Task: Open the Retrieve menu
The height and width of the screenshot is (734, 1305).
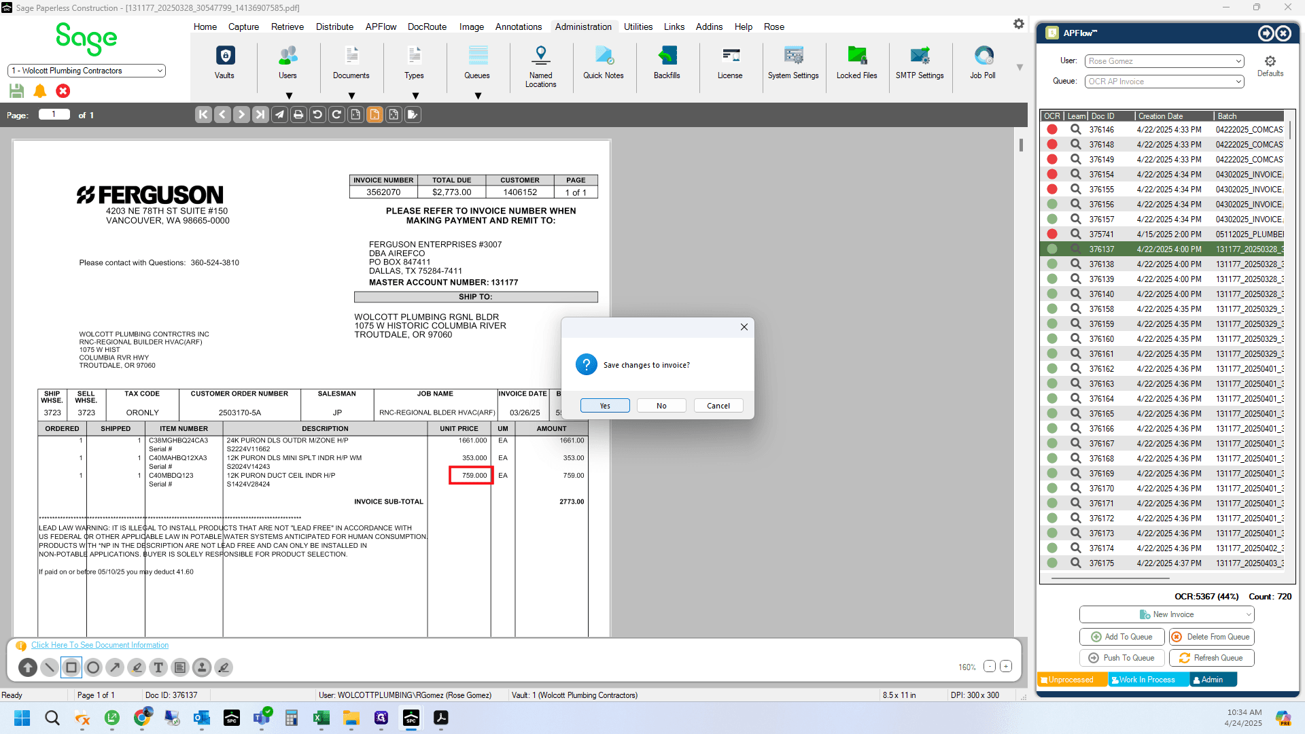Action: pos(288,27)
